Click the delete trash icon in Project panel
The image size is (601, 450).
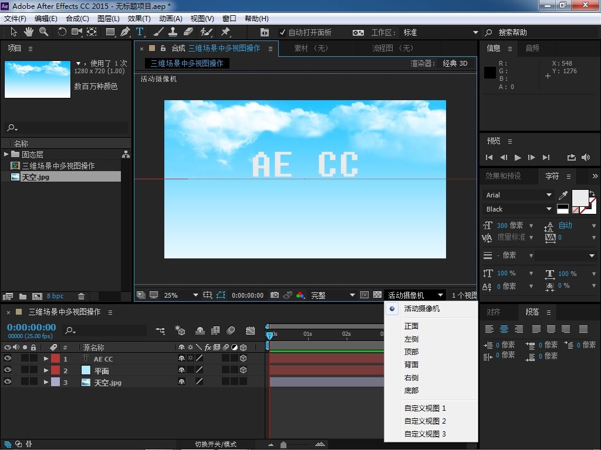pyautogui.click(x=81, y=296)
